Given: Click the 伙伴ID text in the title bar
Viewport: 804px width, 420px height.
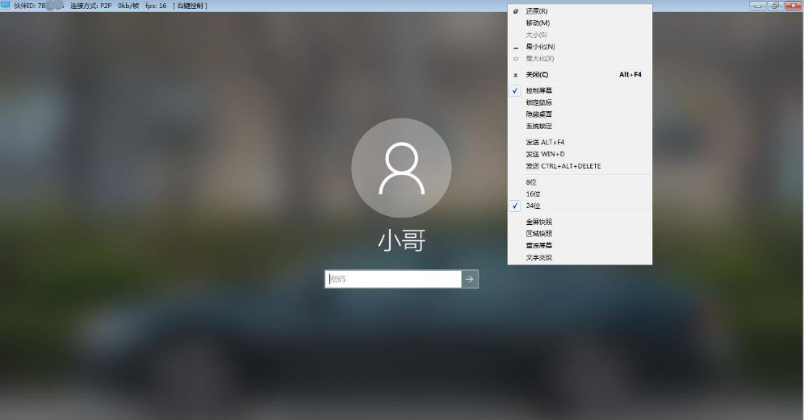Looking at the screenshot, I should (x=39, y=6).
